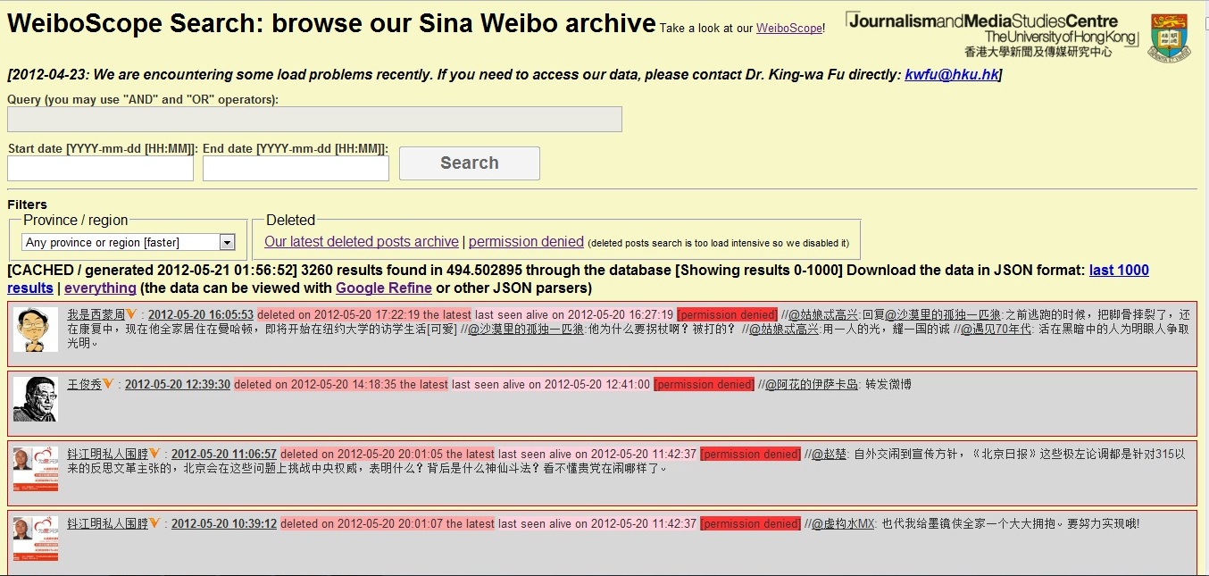The image size is (1209, 576).
Task: Click the University of Hong Kong crest
Action: pos(1169,38)
